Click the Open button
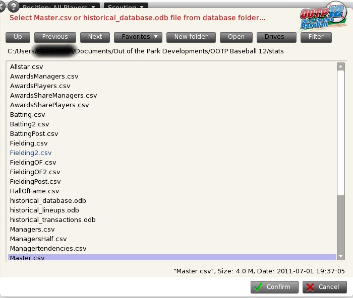 pos(236,37)
